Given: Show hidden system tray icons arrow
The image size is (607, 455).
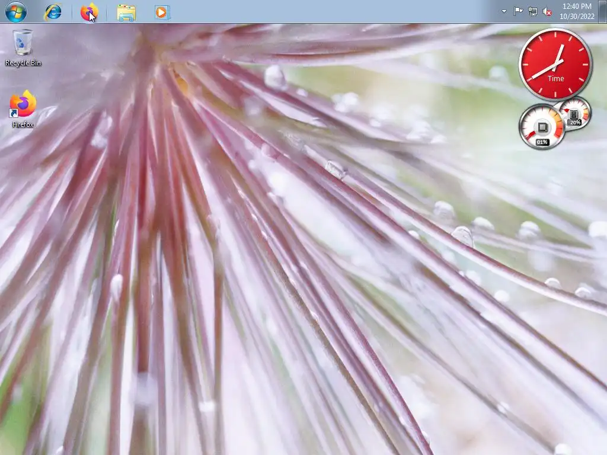Looking at the screenshot, I should [504, 11].
